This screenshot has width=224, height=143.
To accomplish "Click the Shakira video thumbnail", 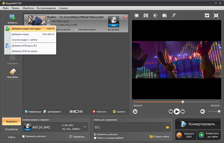I will (37, 21).
